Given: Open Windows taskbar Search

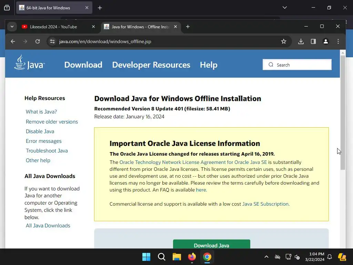Looking at the screenshot, I should click(162, 257).
